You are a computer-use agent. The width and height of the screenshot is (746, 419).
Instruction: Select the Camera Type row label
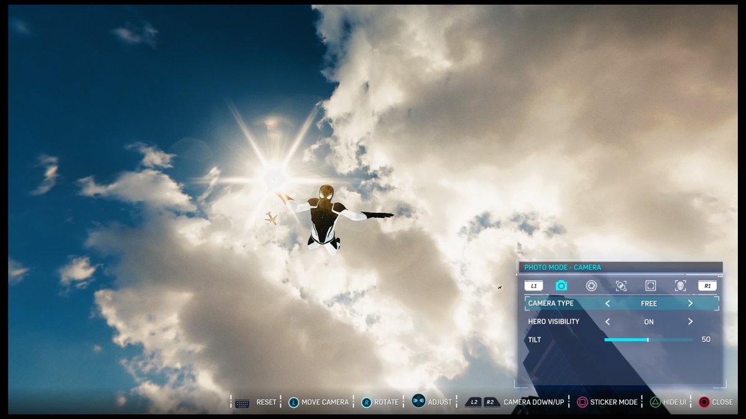click(x=551, y=304)
